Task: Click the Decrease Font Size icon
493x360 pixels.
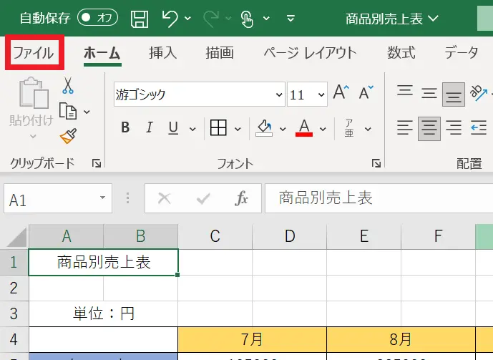Action: [x=366, y=92]
